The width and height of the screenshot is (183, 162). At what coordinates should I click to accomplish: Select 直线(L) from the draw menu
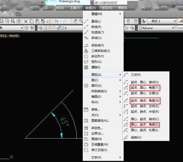pos(103,21)
